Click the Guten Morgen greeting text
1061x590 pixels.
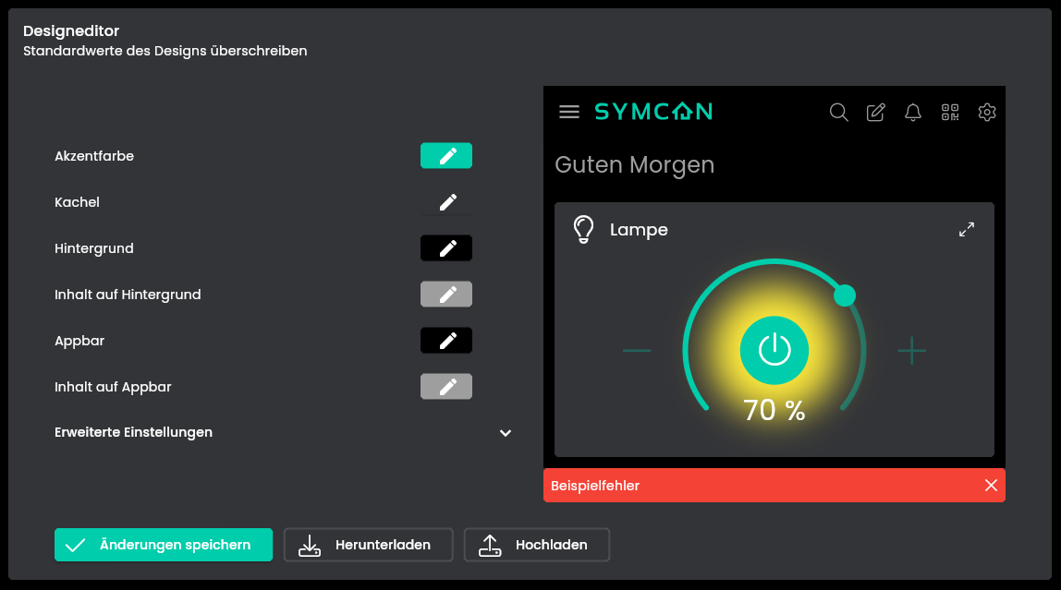(x=634, y=165)
